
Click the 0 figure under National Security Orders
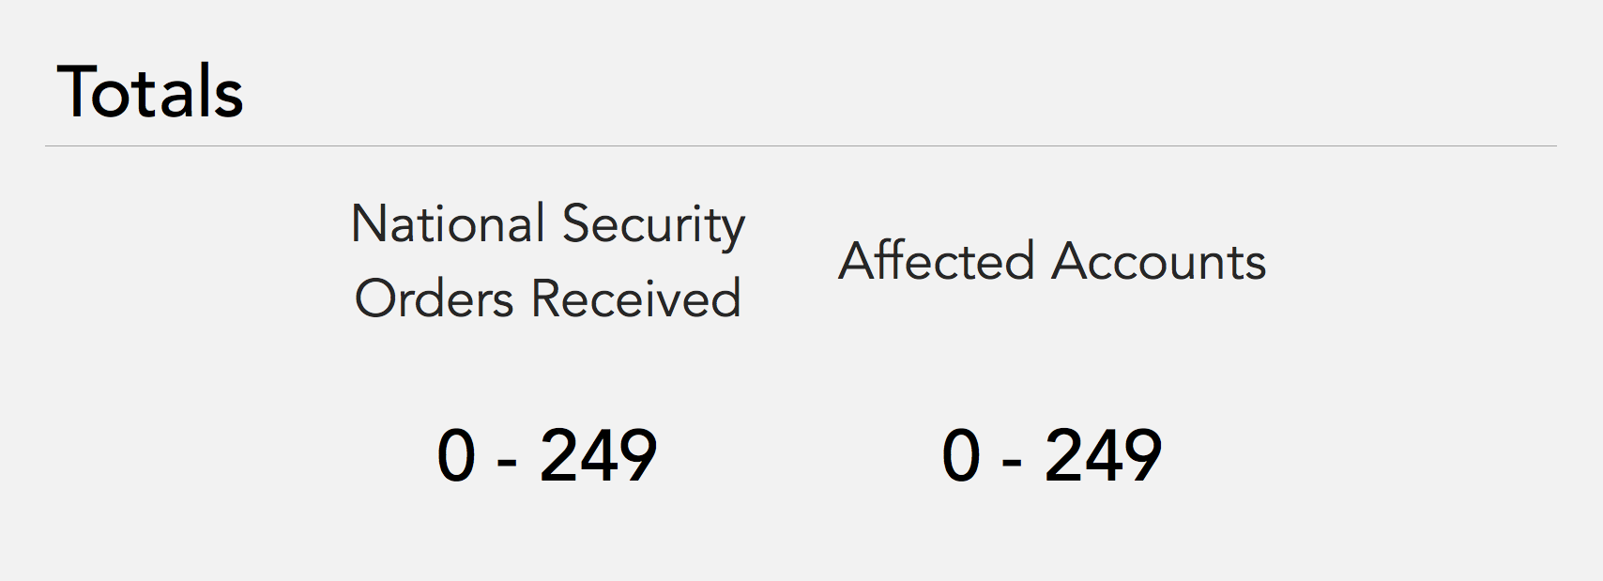point(456,456)
